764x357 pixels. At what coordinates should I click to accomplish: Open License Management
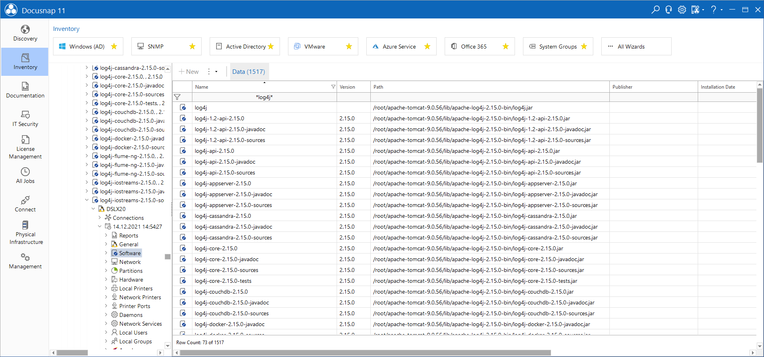click(25, 147)
